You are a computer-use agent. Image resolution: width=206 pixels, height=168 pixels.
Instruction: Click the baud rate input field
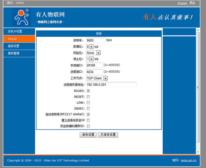tap(96, 40)
